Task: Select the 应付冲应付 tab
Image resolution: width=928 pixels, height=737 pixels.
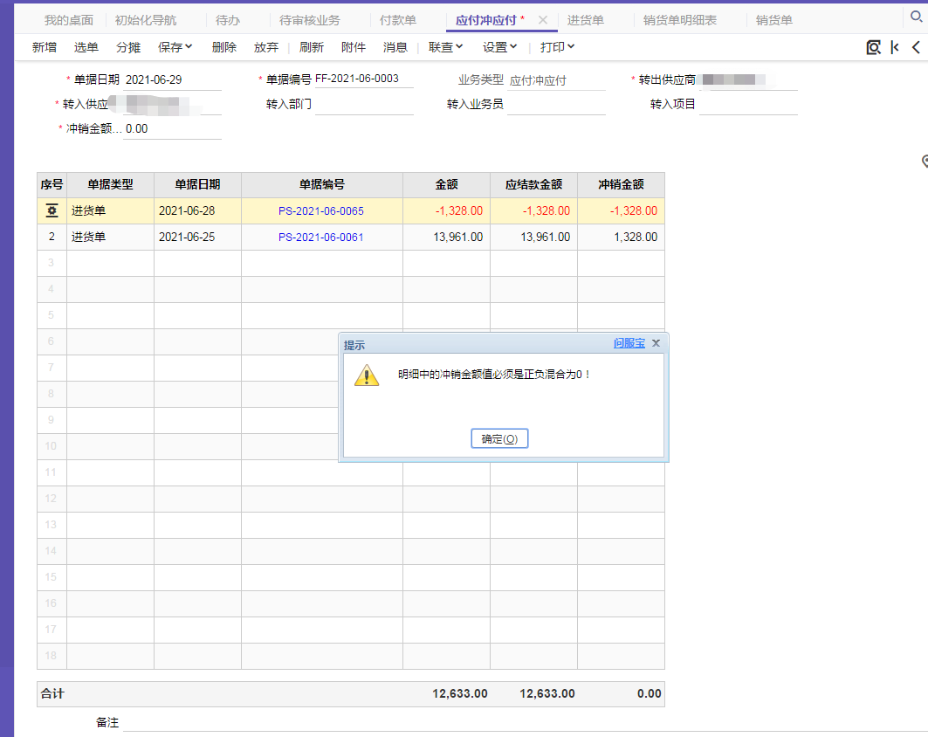Action: click(x=486, y=20)
